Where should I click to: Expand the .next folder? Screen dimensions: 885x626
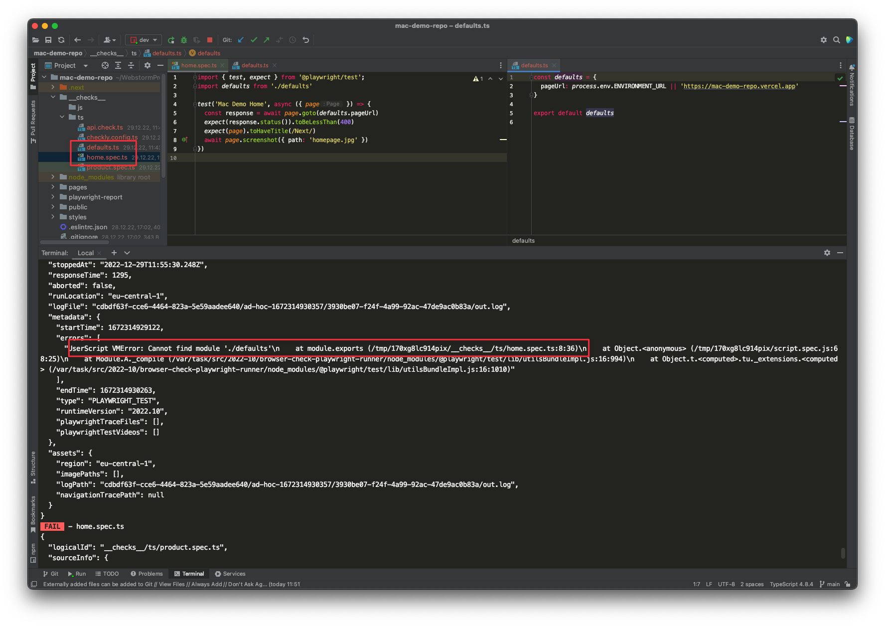click(53, 87)
